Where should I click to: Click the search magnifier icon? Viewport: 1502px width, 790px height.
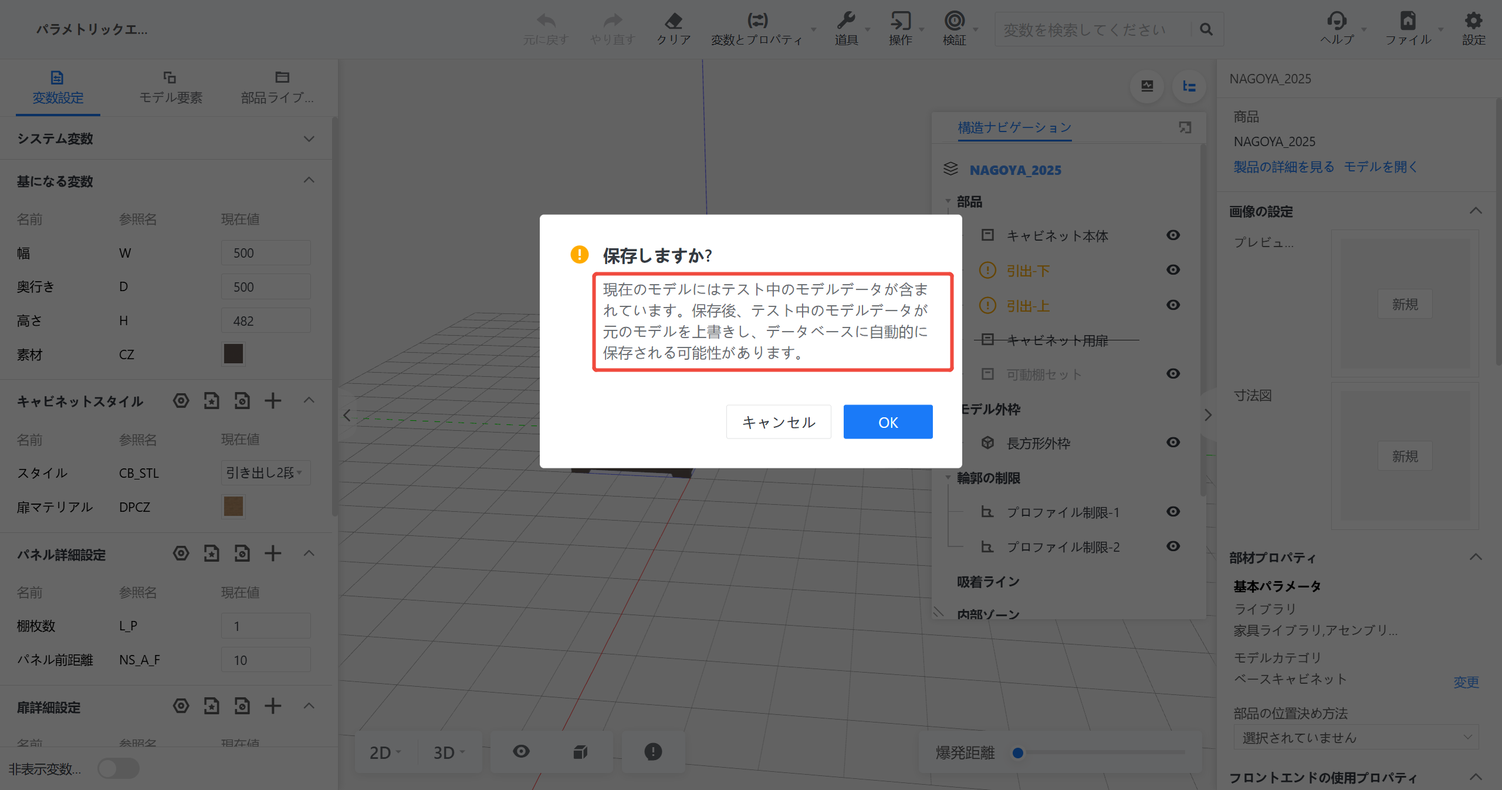point(1206,29)
